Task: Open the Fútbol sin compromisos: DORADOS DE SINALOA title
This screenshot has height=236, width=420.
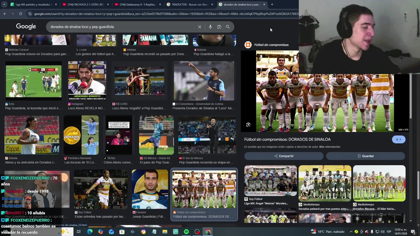Action: pyautogui.click(x=287, y=139)
